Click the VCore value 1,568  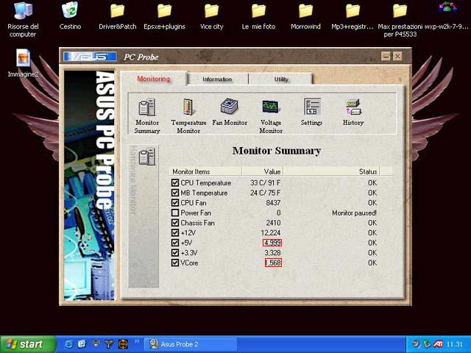pos(273,263)
